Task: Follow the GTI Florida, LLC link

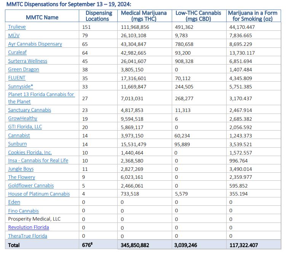Action: tap(25, 126)
